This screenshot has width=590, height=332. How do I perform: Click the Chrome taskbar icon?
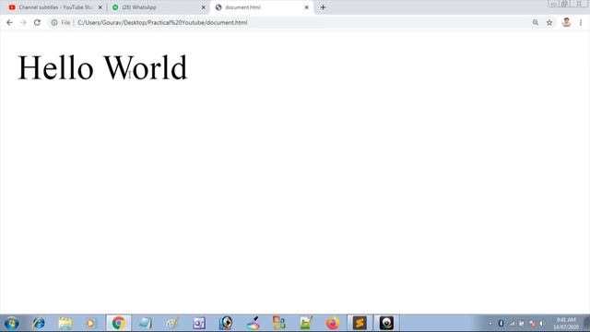[x=119, y=324]
